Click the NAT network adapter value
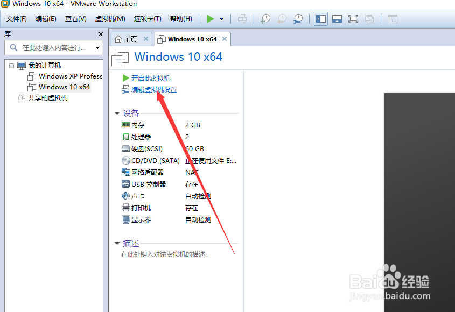This screenshot has height=312, width=455. pyautogui.click(x=192, y=172)
